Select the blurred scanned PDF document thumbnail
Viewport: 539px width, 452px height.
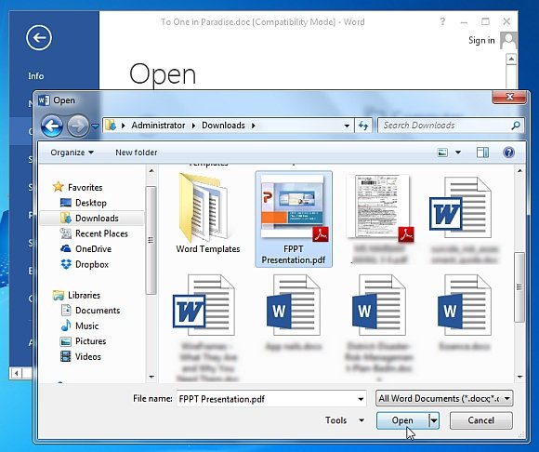click(379, 207)
